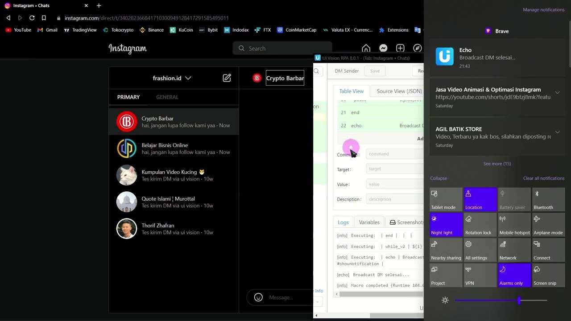Click the new post plus icon
The height and width of the screenshot is (321, 571).
[400, 48]
